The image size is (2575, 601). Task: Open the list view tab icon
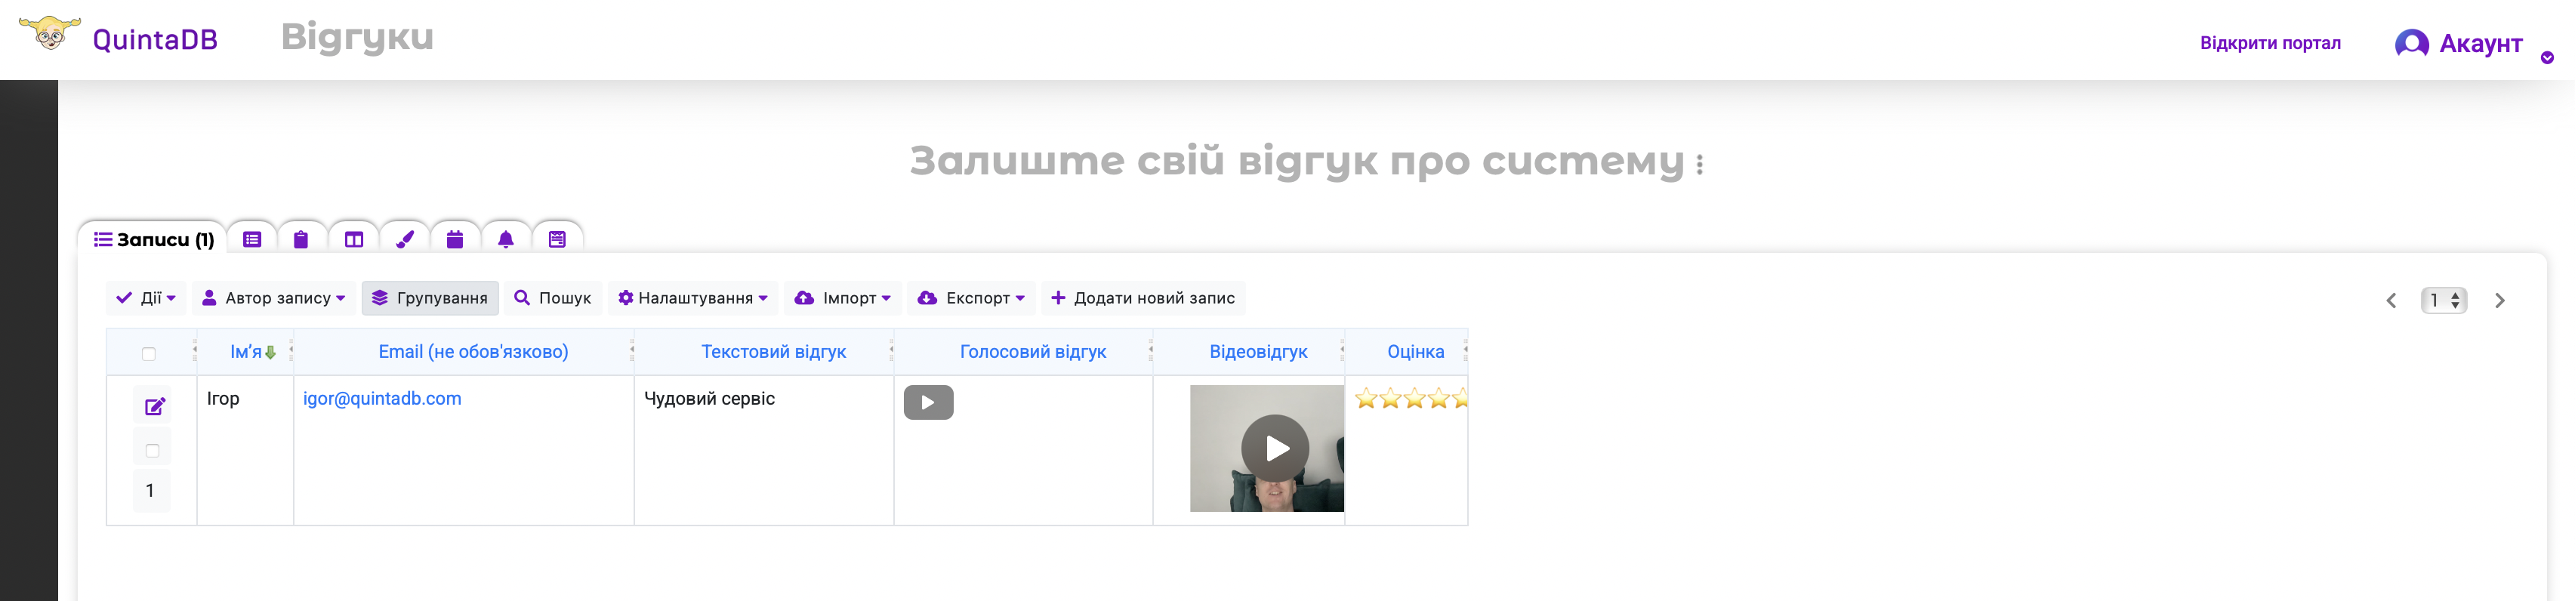pyautogui.click(x=252, y=239)
